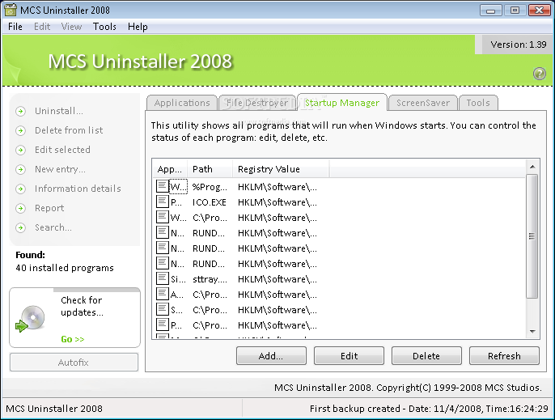
Task: Click the document icon of the sttray row
Action: [x=162, y=278]
